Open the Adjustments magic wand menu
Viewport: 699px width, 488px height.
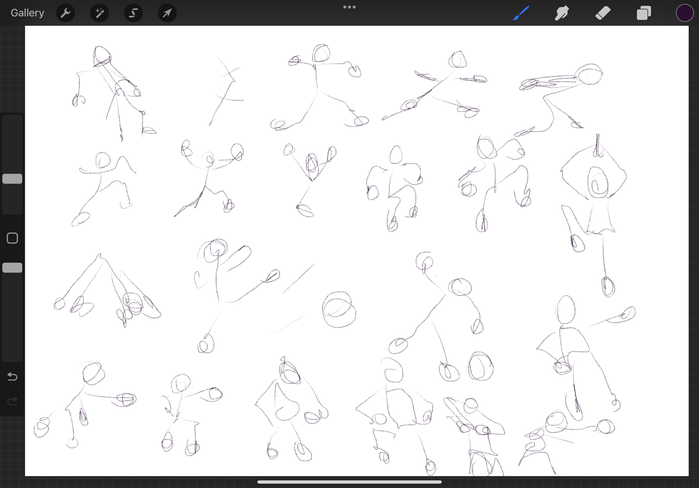click(x=99, y=13)
